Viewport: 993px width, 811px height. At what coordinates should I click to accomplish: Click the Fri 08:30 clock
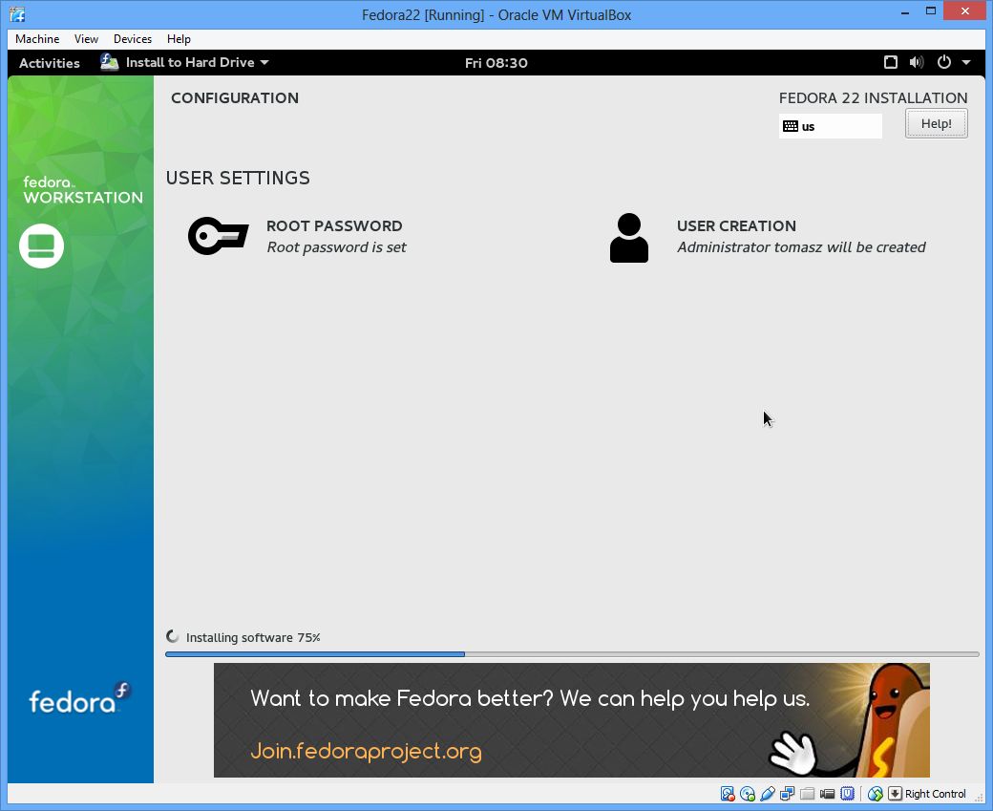click(496, 63)
